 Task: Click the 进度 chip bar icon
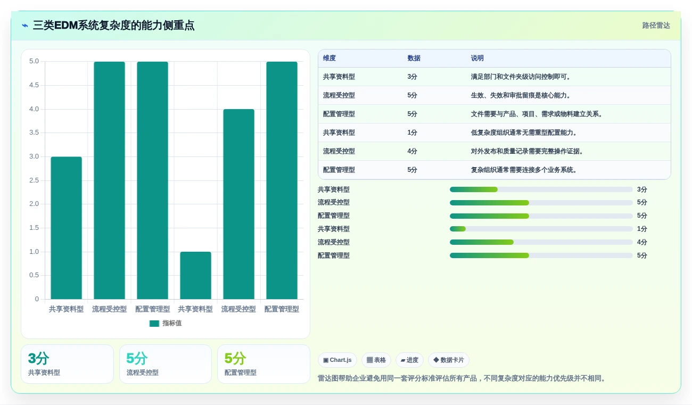403,360
